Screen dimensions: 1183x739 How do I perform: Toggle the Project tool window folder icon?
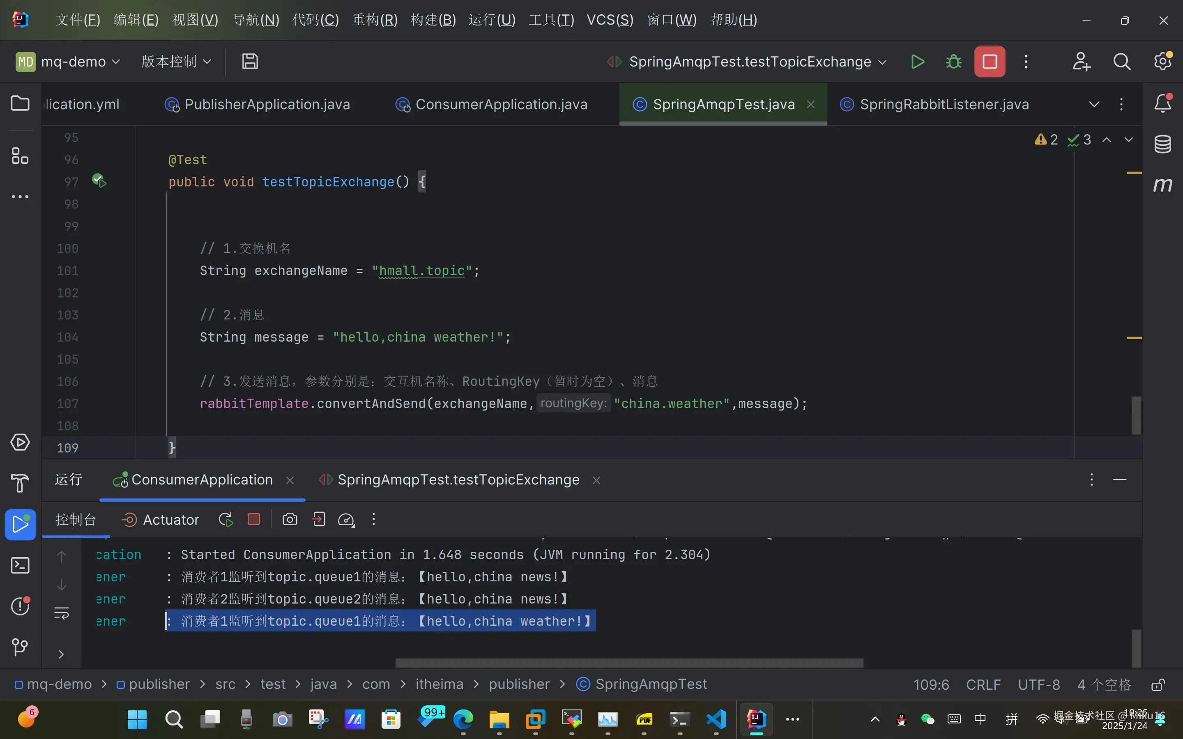click(x=20, y=103)
